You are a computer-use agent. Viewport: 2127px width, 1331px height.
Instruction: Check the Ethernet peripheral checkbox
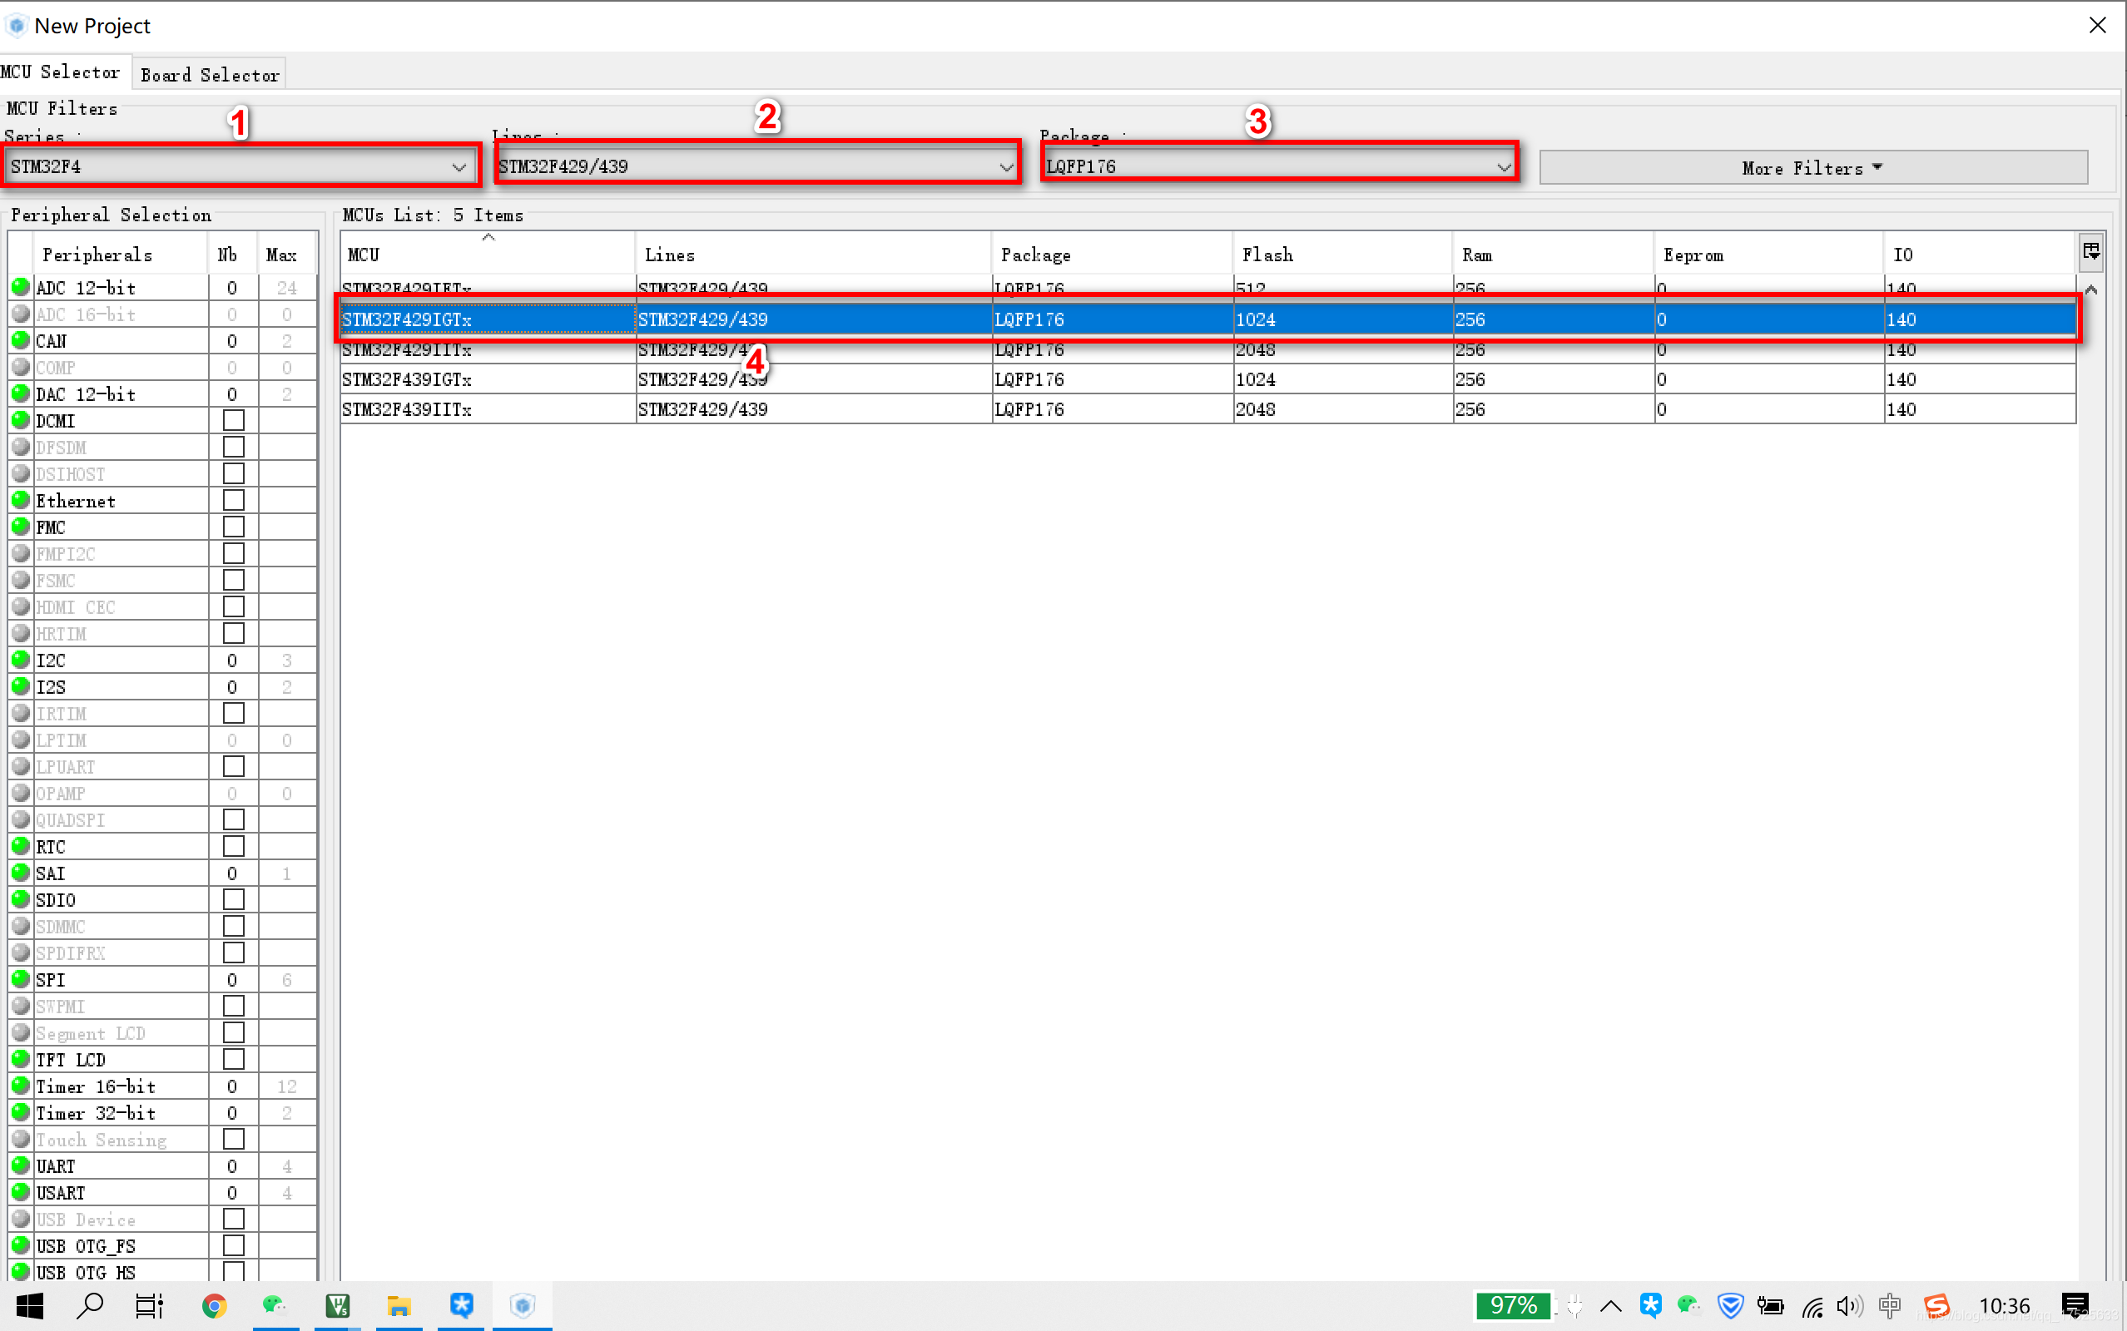pyautogui.click(x=233, y=500)
